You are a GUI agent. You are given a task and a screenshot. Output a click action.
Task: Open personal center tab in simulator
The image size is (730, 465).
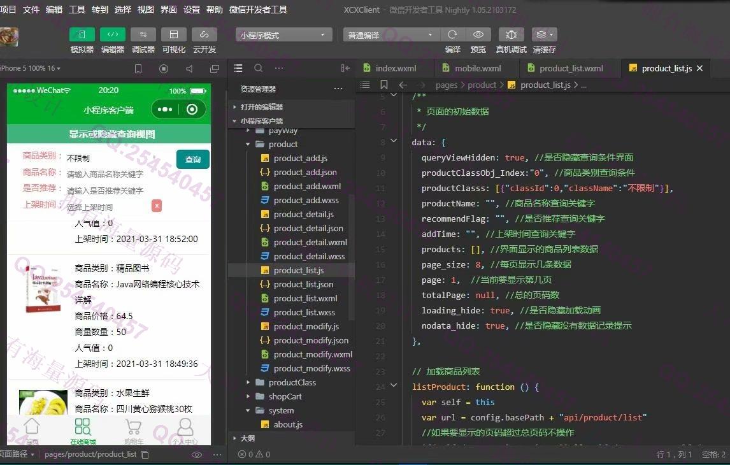tap(185, 431)
